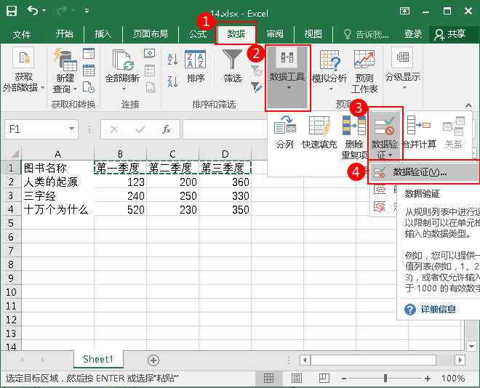Switch to Normal view in status bar
Viewport: 480px width, 388px height.
[268, 378]
